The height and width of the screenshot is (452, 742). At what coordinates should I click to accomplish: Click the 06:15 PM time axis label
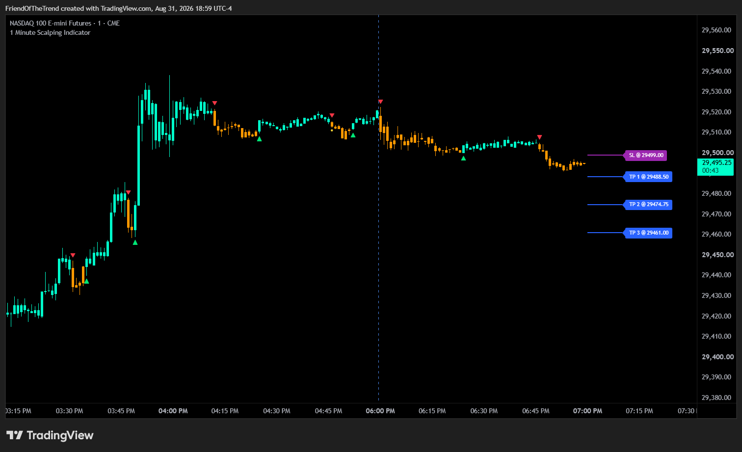pyautogui.click(x=432, y=411)
